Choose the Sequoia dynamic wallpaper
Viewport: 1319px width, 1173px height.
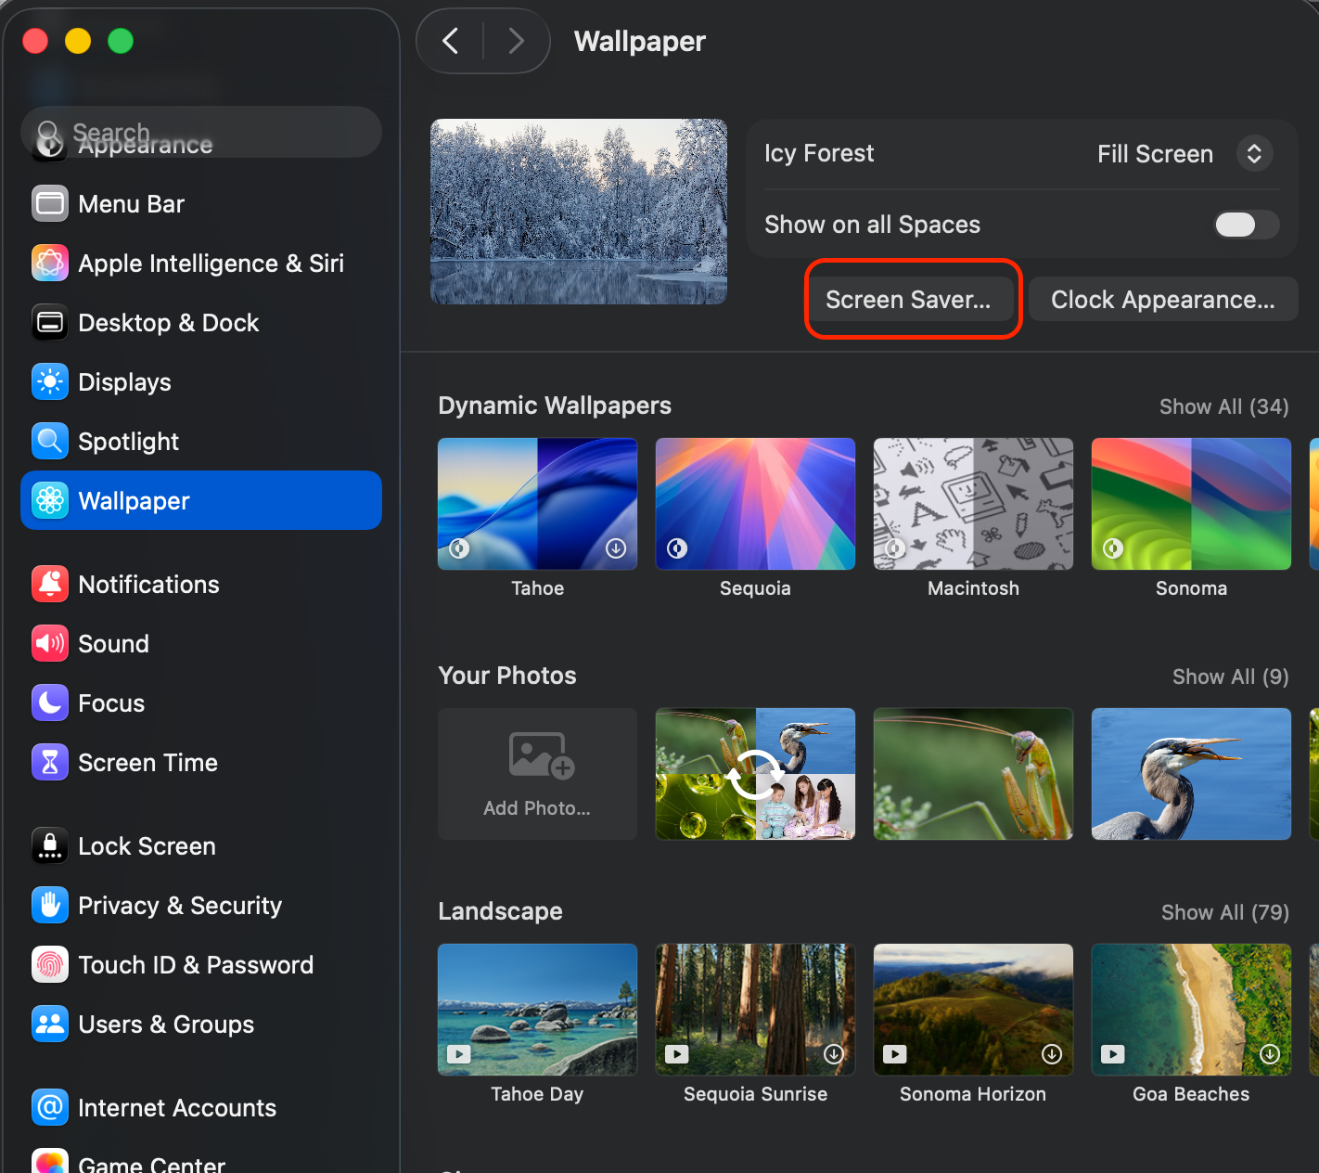755,504
